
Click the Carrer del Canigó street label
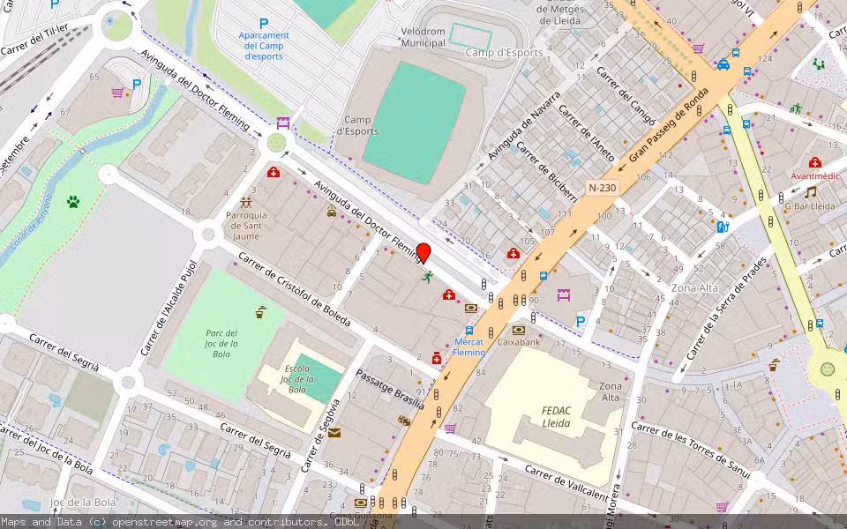626,95
